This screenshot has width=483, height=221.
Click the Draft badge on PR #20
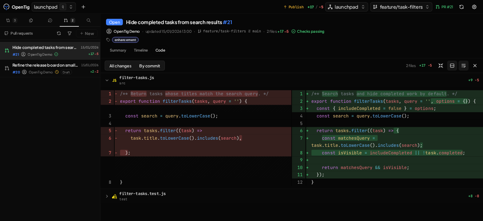(66, 72)
